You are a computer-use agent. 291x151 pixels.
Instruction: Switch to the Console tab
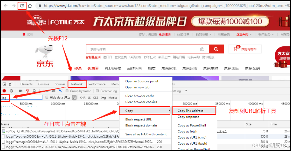point(44,84)
